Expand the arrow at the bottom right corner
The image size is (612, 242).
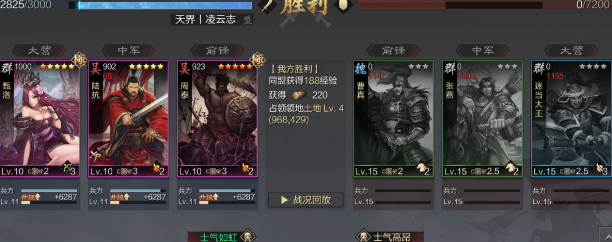click(606, 235)
